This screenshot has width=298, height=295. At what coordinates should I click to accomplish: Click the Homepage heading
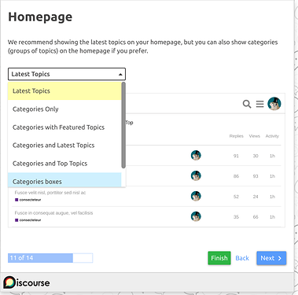40,17
